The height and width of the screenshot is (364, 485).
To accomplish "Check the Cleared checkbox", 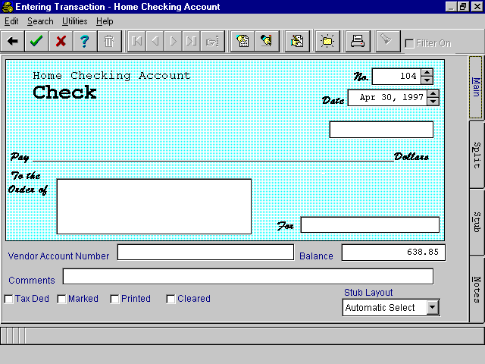I will coord(171,299).
